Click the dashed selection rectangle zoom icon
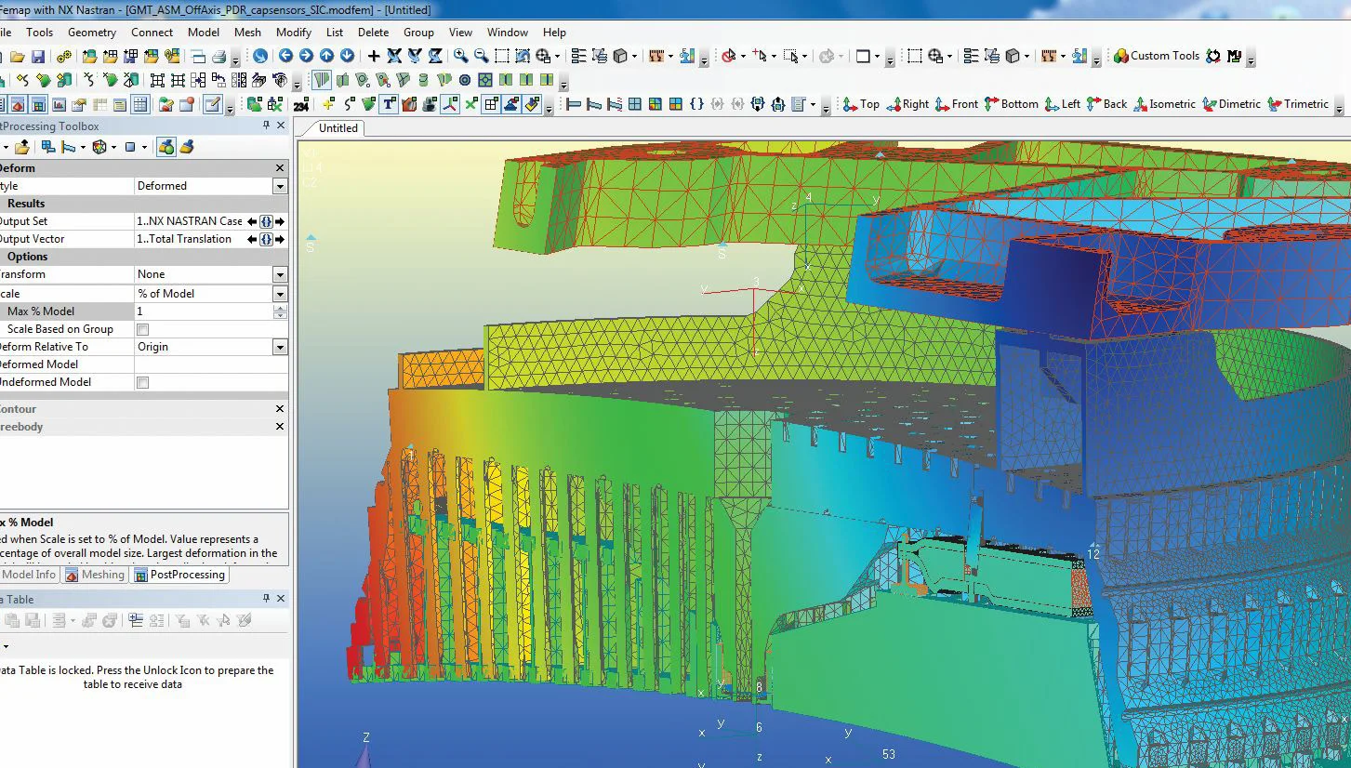 (x=501, y=56)
